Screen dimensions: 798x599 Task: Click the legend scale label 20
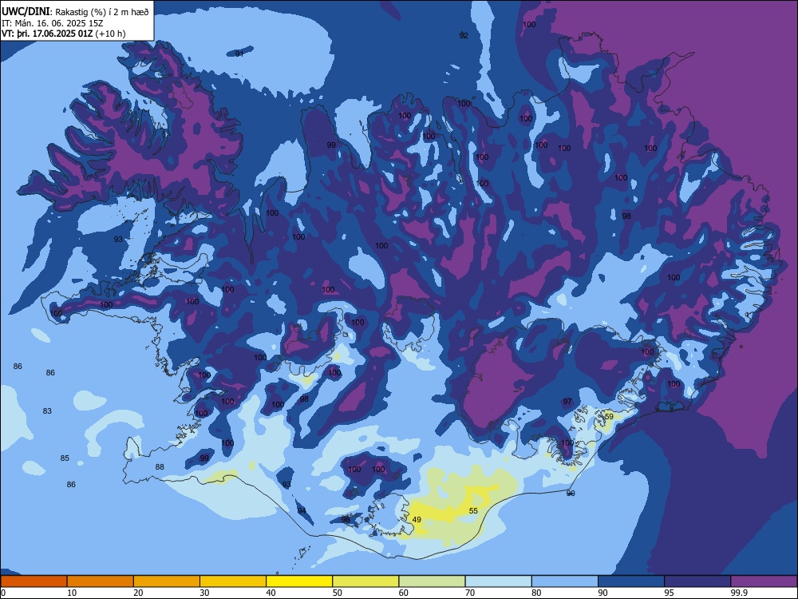[x=138, y=593]
